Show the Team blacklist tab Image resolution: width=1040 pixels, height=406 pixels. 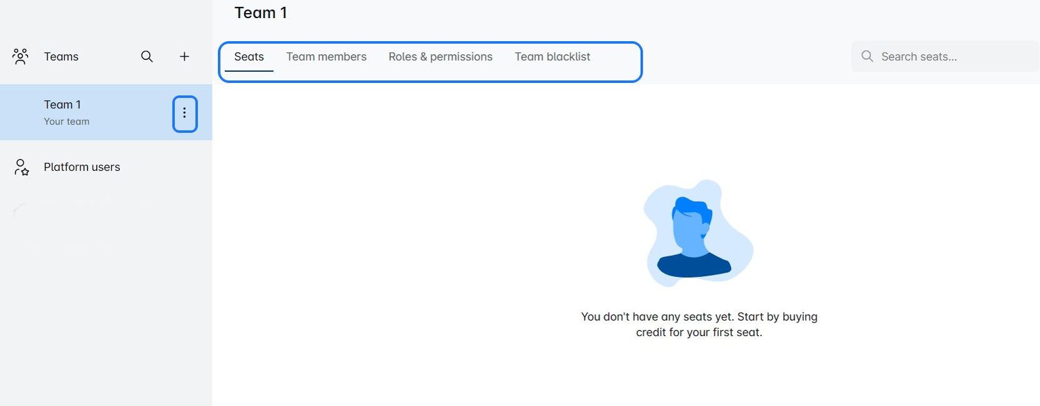pos(552,57)
